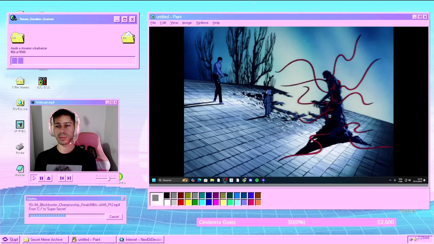The width and height of the screenshot is (434, 244).
Task: Switch to untitled - Paint taskbar item
Action: pos(93,240)
